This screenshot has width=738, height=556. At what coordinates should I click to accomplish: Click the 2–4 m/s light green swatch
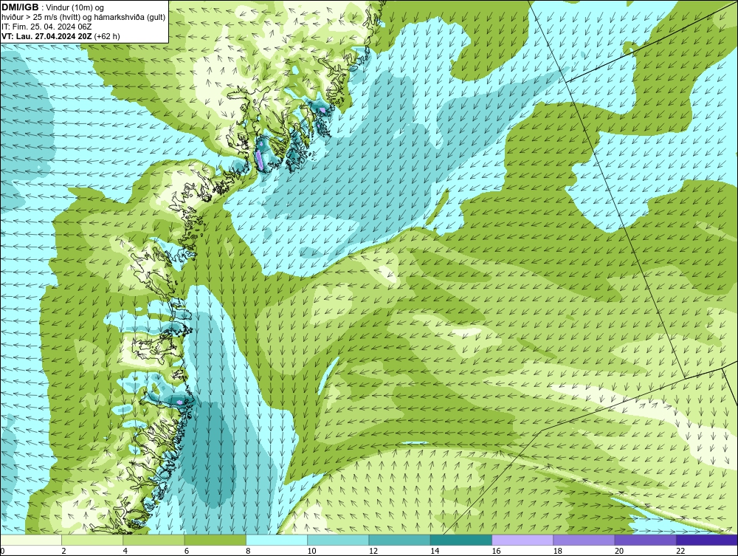tap(92, 540)
